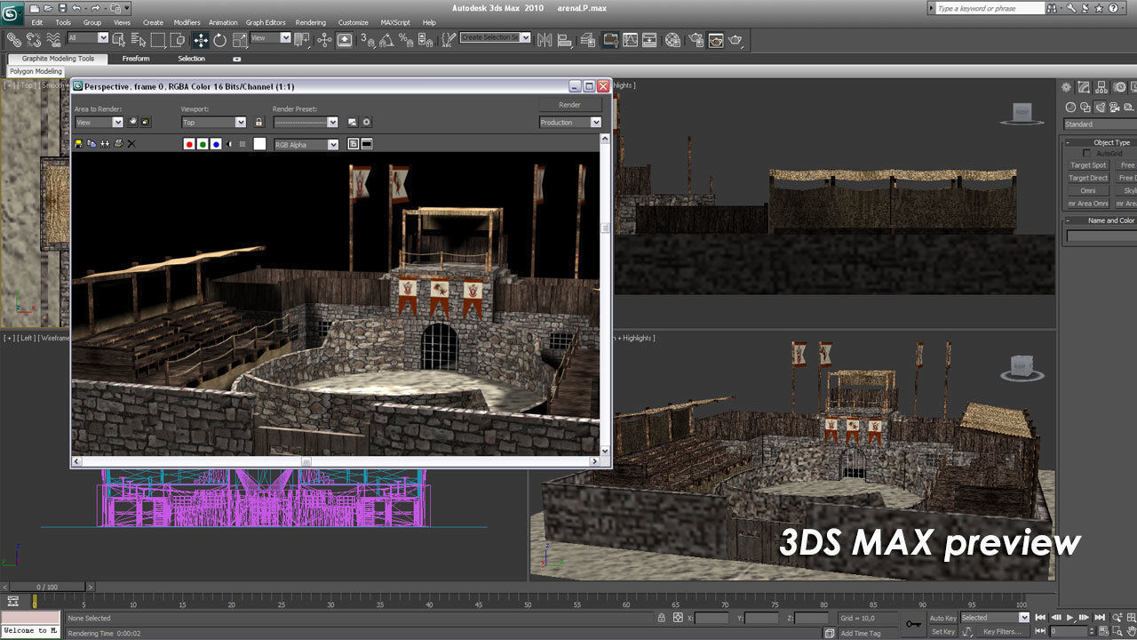Clone the rendered frame window
The image size is (1137, 640).
click(105, 143)
